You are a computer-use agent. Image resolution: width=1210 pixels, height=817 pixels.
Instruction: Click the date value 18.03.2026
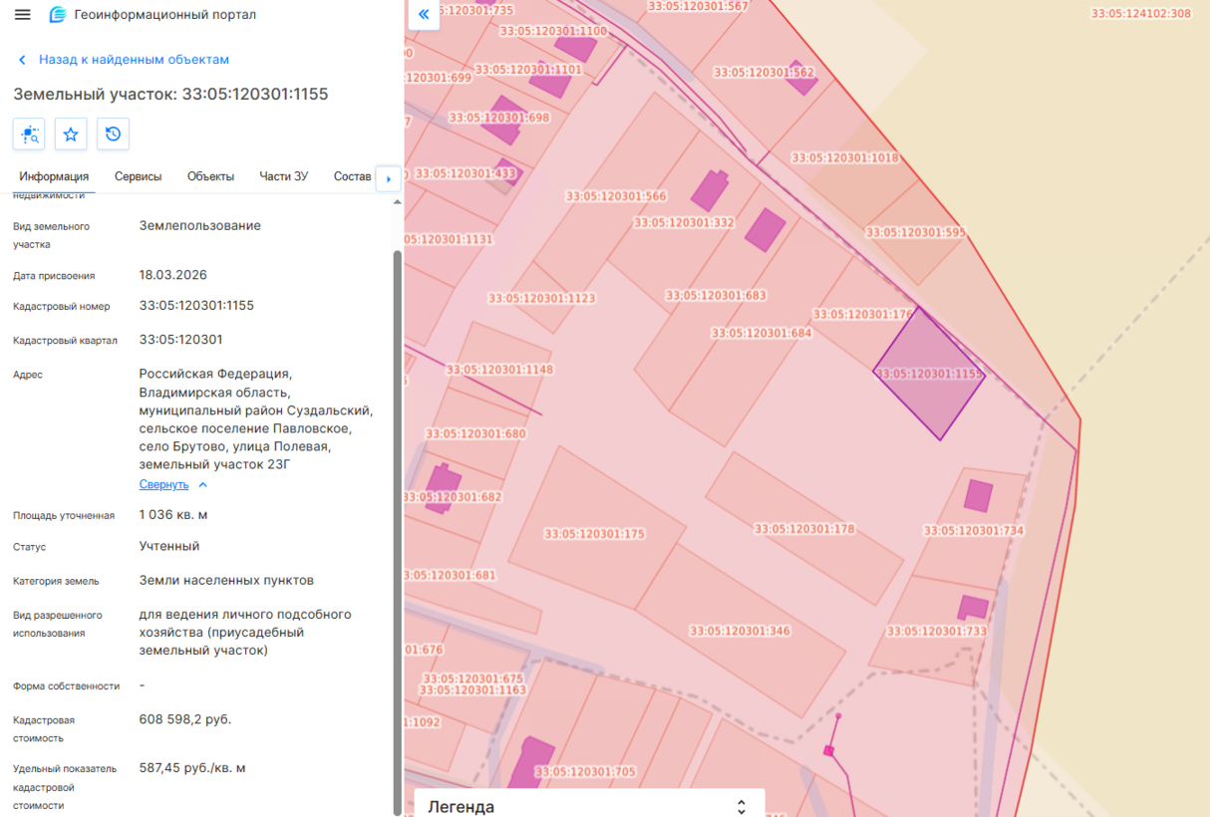[173, 275]
